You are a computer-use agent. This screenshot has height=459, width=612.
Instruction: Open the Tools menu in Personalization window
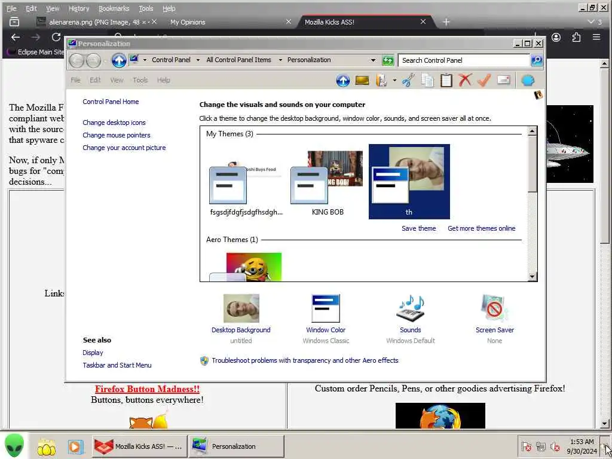pyautogui.click(x=140, y=80)
